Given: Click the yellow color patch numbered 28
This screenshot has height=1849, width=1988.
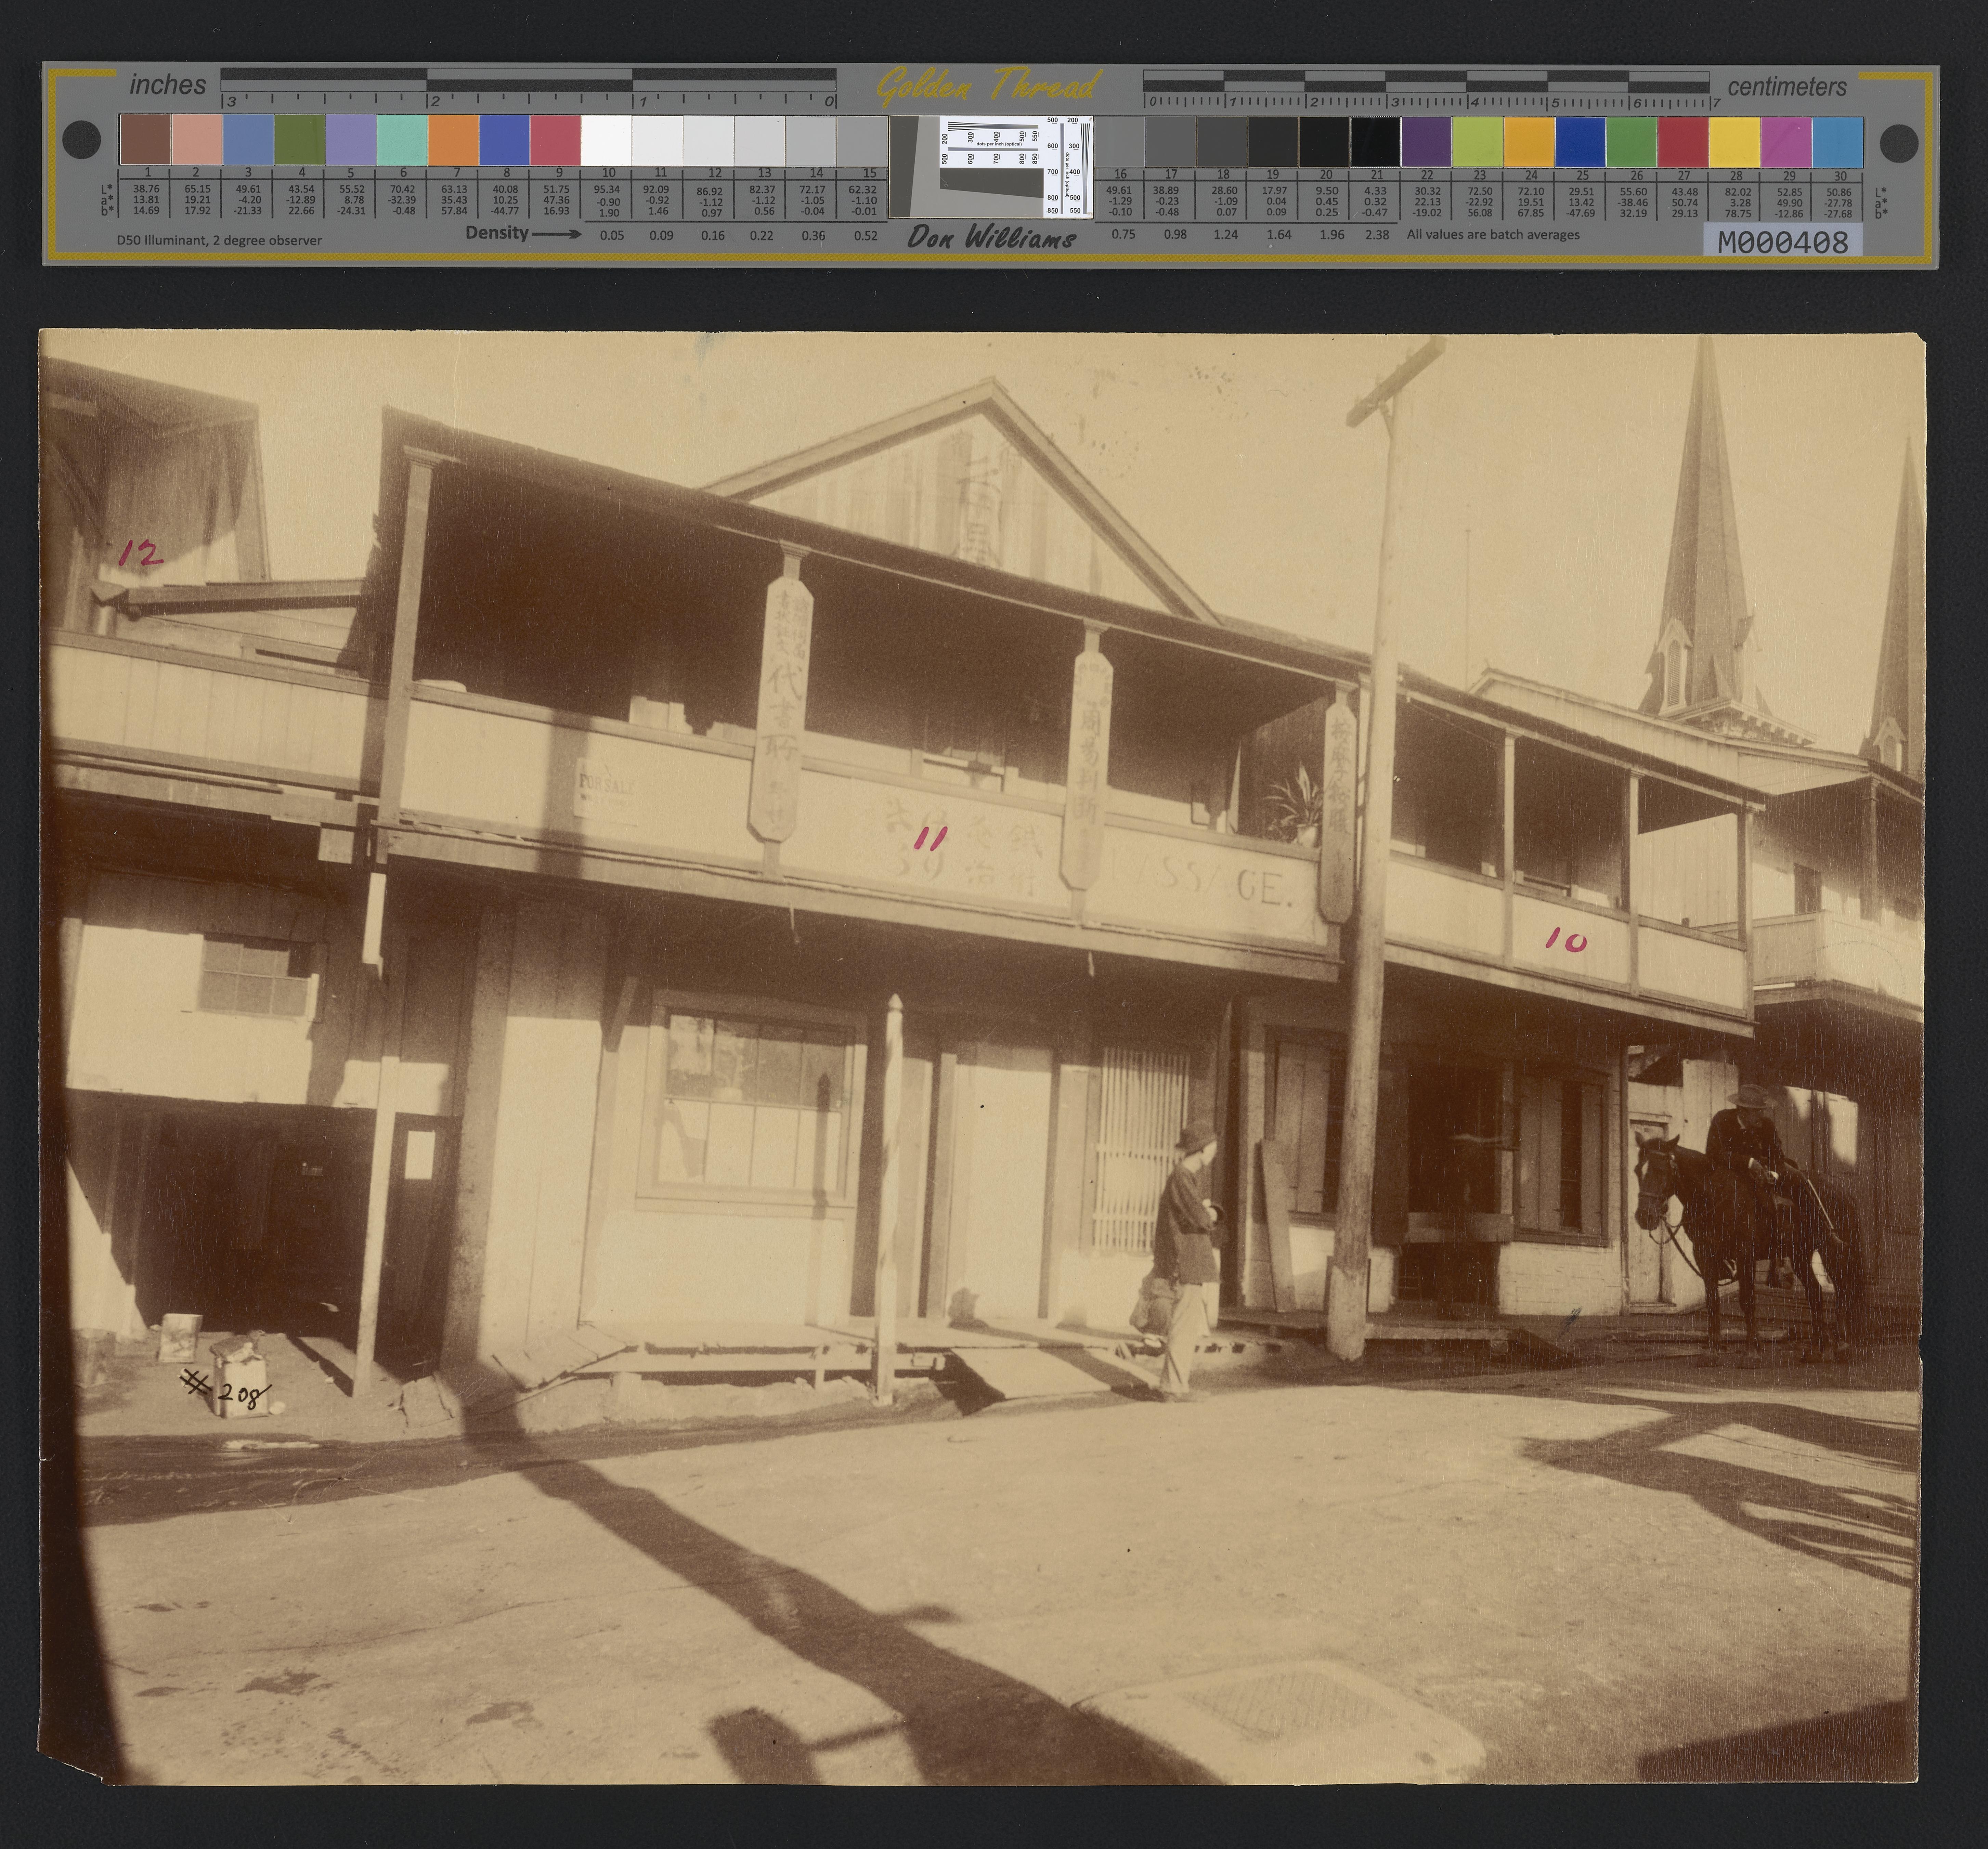Looking at the screenshot, I should point(1734,142).
